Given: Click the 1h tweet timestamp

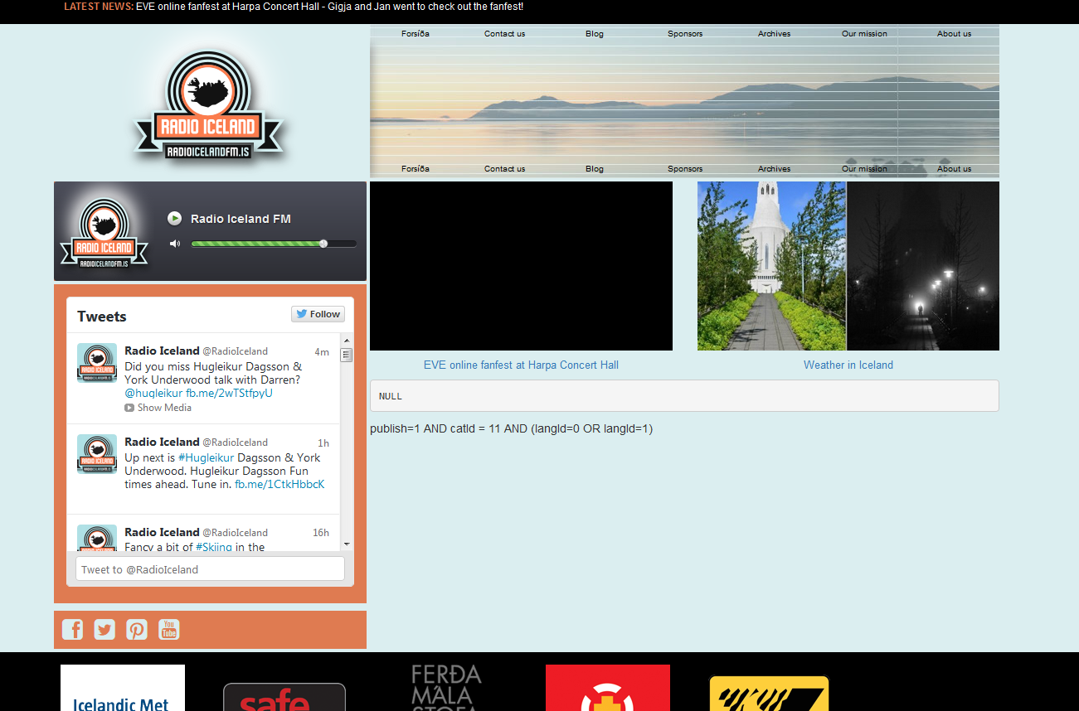Looking at the screenshot, I should tap(323, 443).
